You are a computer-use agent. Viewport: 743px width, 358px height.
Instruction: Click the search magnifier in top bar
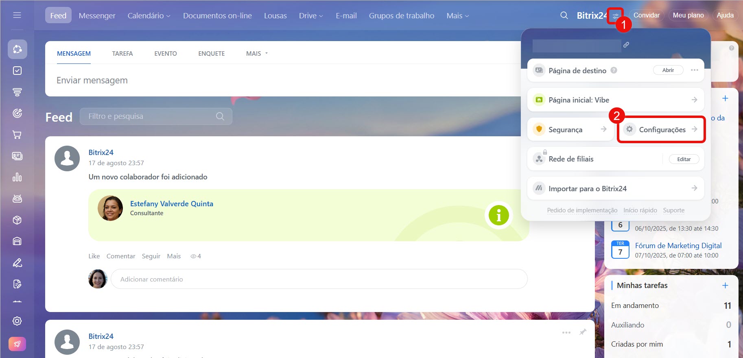(564, 15)
